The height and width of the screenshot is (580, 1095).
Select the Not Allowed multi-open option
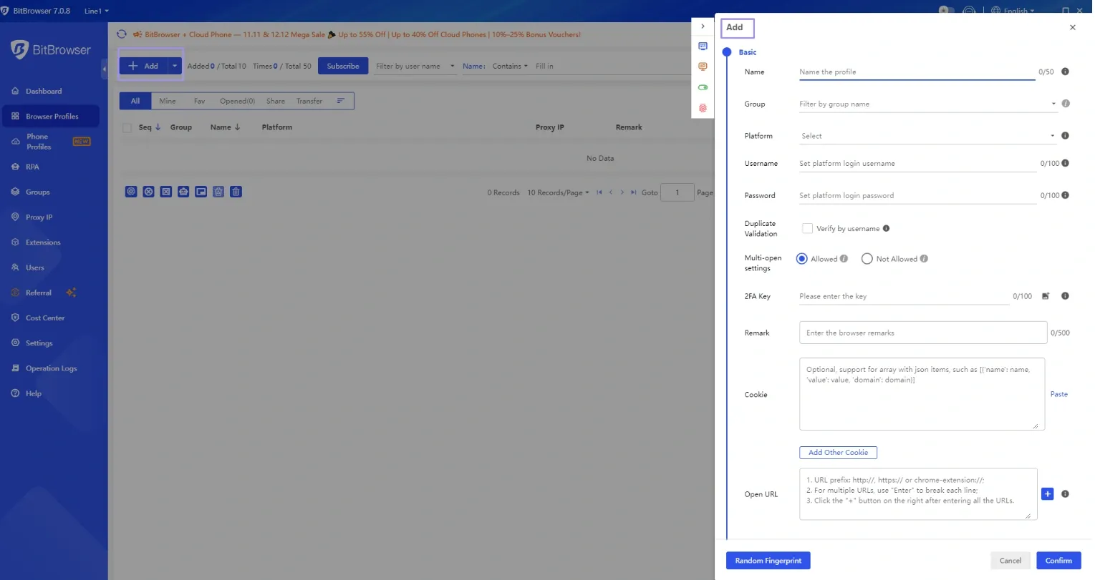click(x=867, y=259)
